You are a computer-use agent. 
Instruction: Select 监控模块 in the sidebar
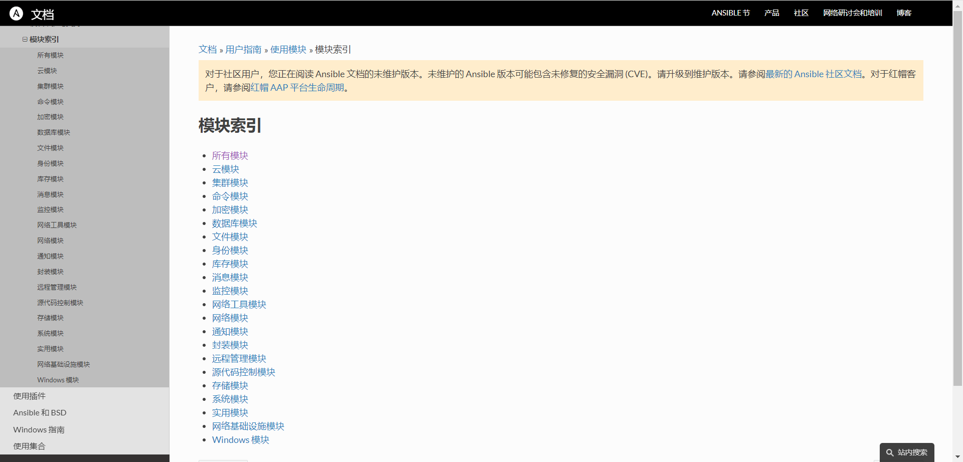[x=50, y=209]
